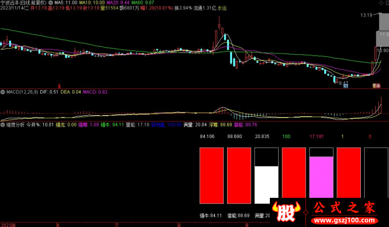Click the 收13.19 closing price
Viewport: 389px width, 227px height.
click(91, 8)
